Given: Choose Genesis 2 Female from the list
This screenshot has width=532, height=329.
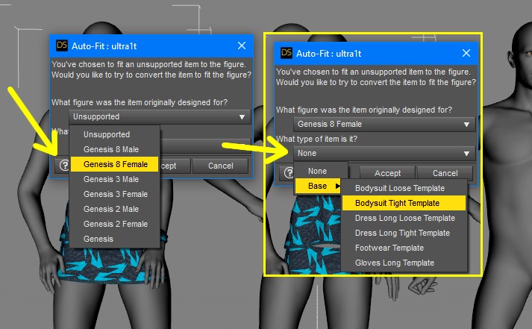Looking at the screenshot, I should point(114,224).
